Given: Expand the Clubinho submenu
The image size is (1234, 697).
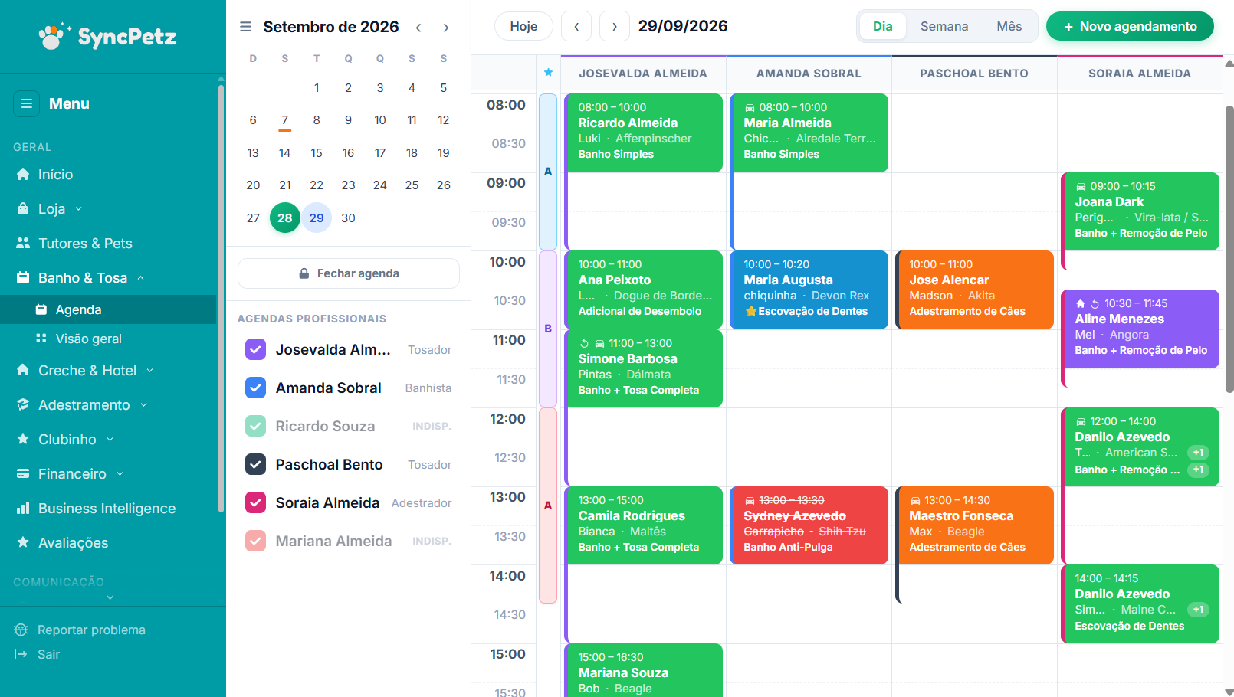Looking at the screenshot, I should tap(110, 440).
